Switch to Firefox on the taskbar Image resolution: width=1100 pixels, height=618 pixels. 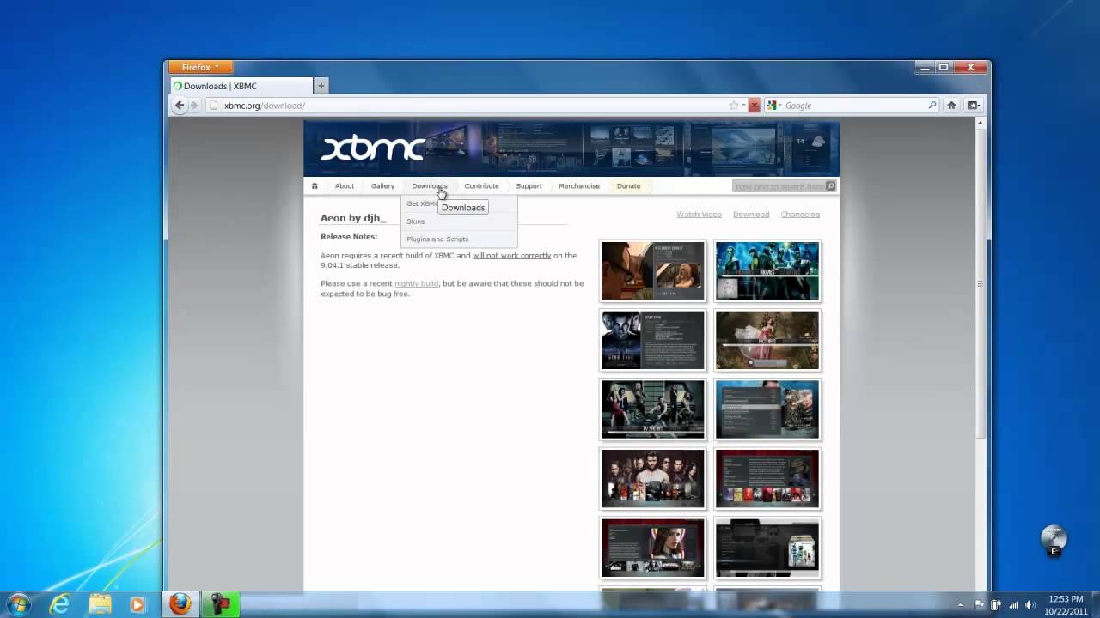tap(180, 604)
